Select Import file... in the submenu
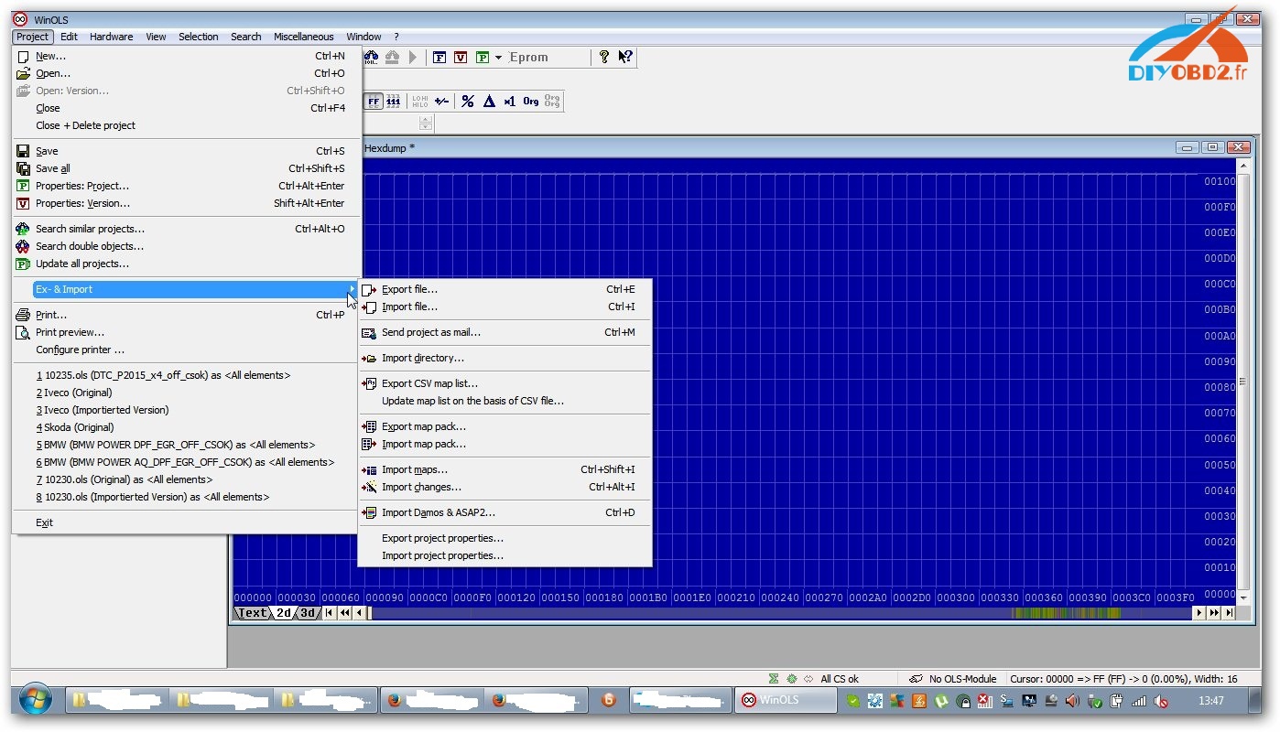 point(504,307)
